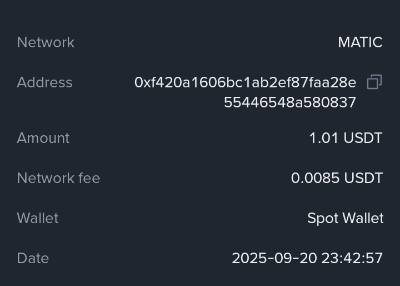Select the MATIC network value

pos(360,42)
